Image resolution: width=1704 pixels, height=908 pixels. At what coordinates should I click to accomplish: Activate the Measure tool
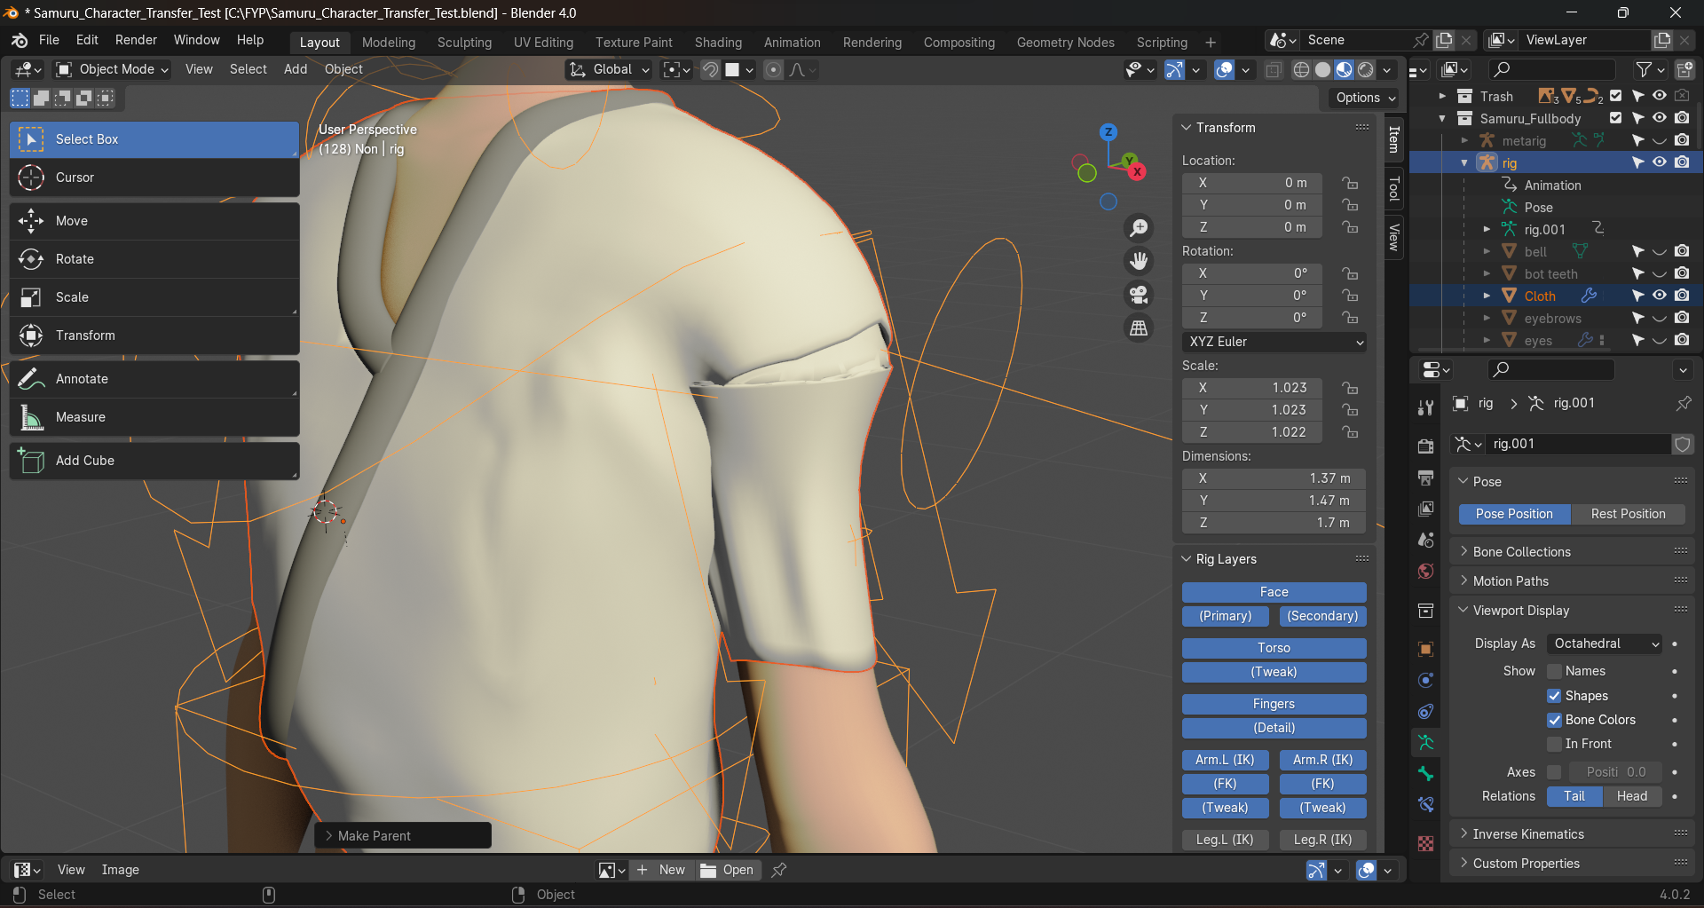(x=154, y=417)
